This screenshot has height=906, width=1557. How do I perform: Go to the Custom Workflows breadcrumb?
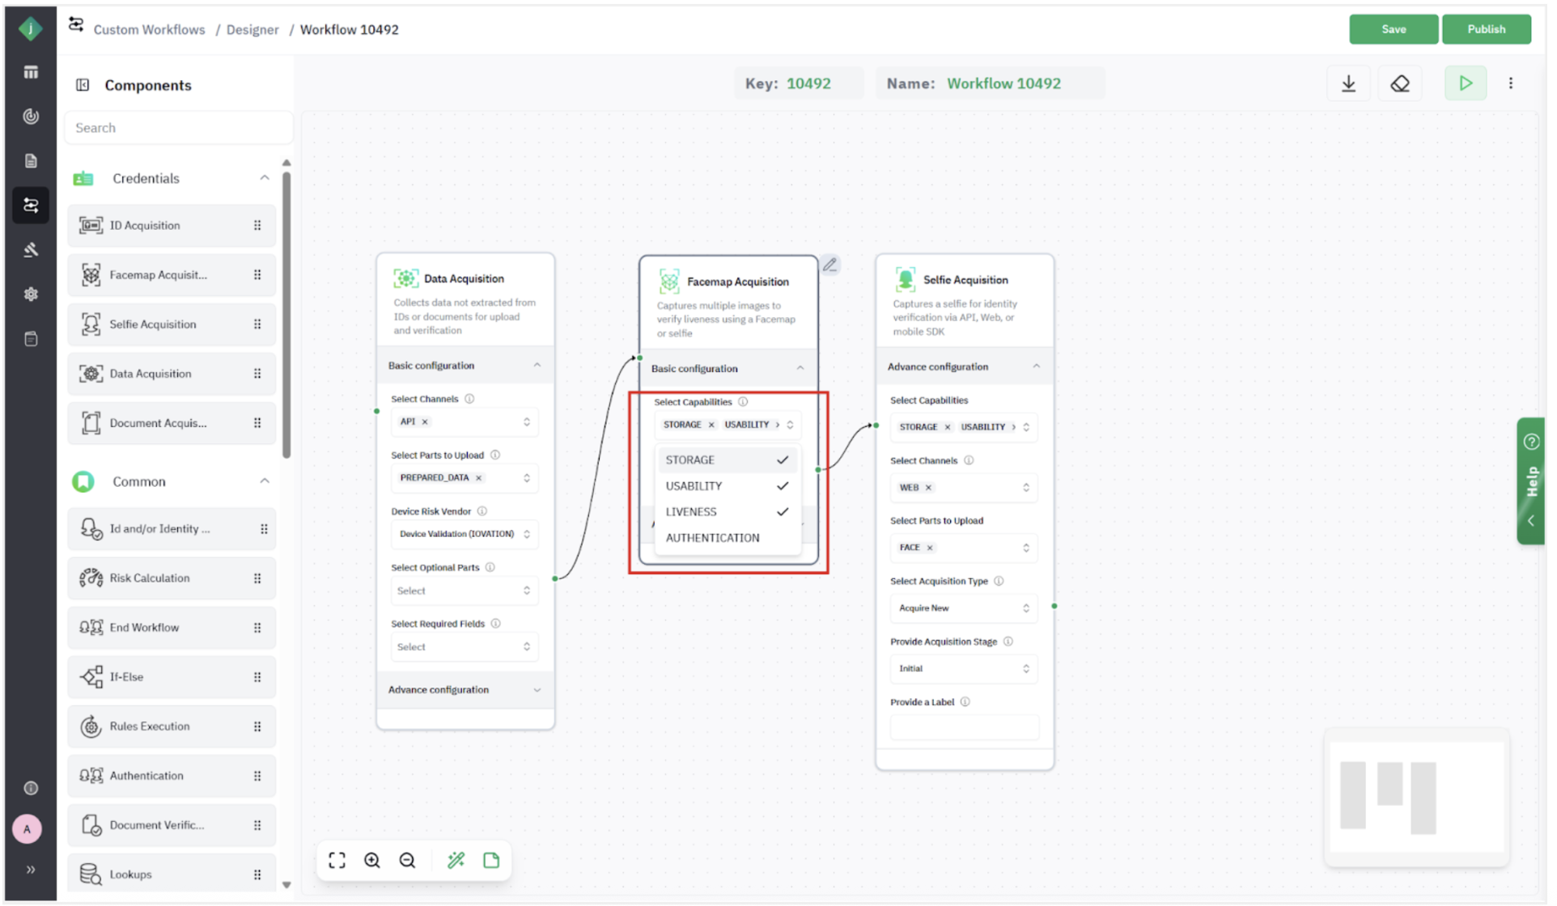[x=149, y=30]
